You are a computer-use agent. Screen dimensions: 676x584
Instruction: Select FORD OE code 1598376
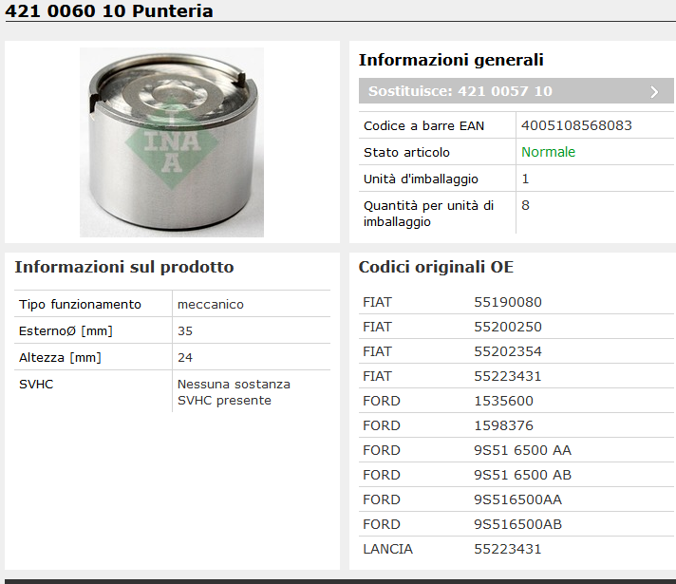pos(503,425)
